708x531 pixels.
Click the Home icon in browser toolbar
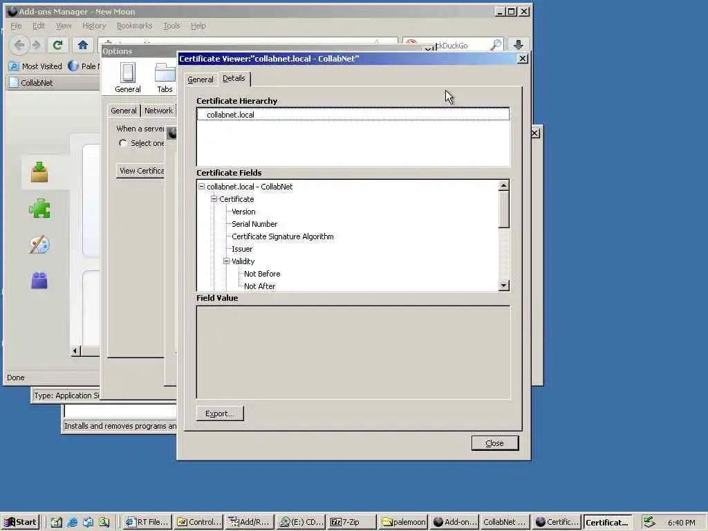click(x=83, y=45)
